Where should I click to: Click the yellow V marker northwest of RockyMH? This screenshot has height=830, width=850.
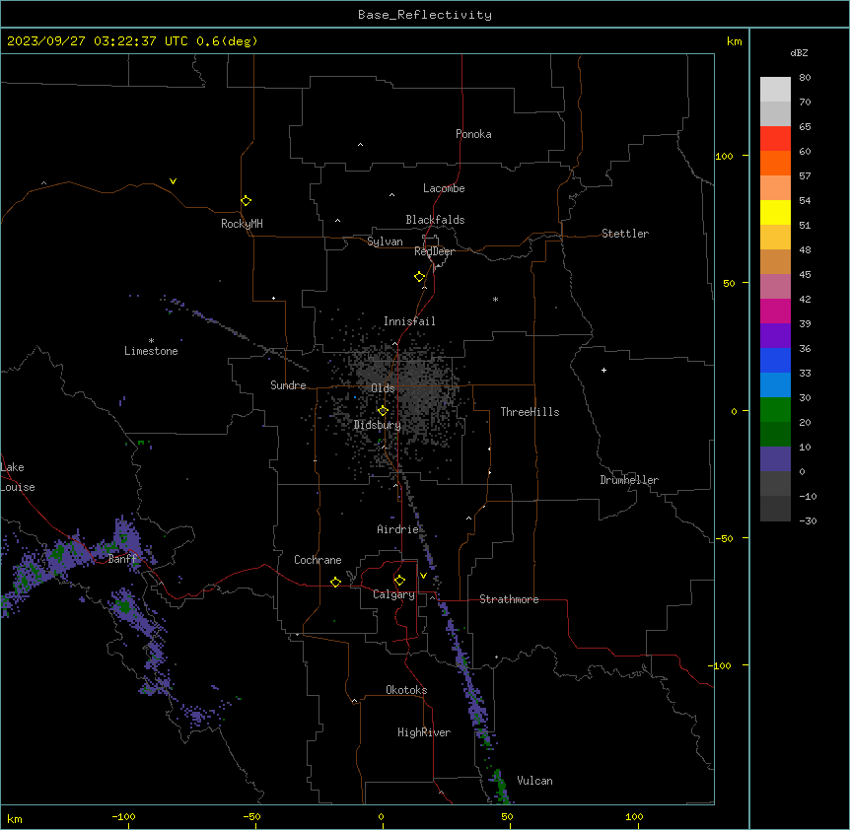pos(173,181)
